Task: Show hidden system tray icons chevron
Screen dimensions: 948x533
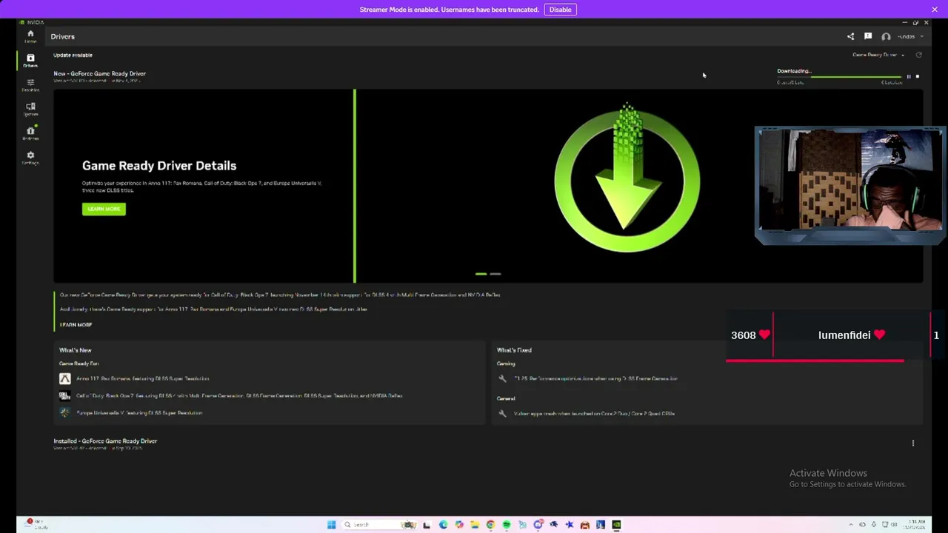Action: point(850,525)
